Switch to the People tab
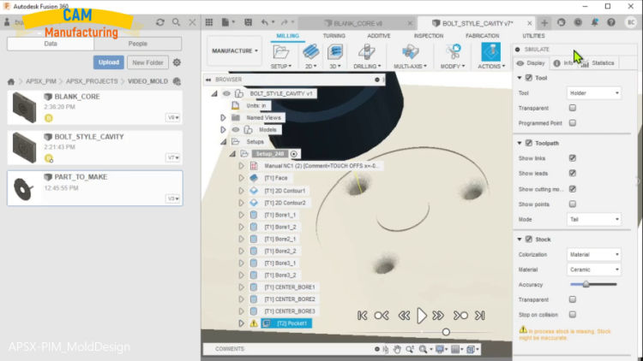The width and height of the screenshot is (643, 361). tap(138, 44)
